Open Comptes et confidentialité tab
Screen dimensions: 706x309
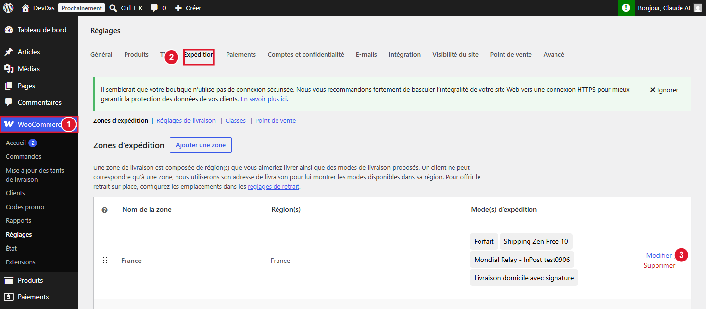pos(306,54)
